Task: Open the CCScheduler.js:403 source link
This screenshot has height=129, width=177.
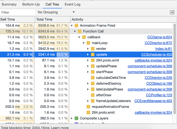Action: point(157,54)
